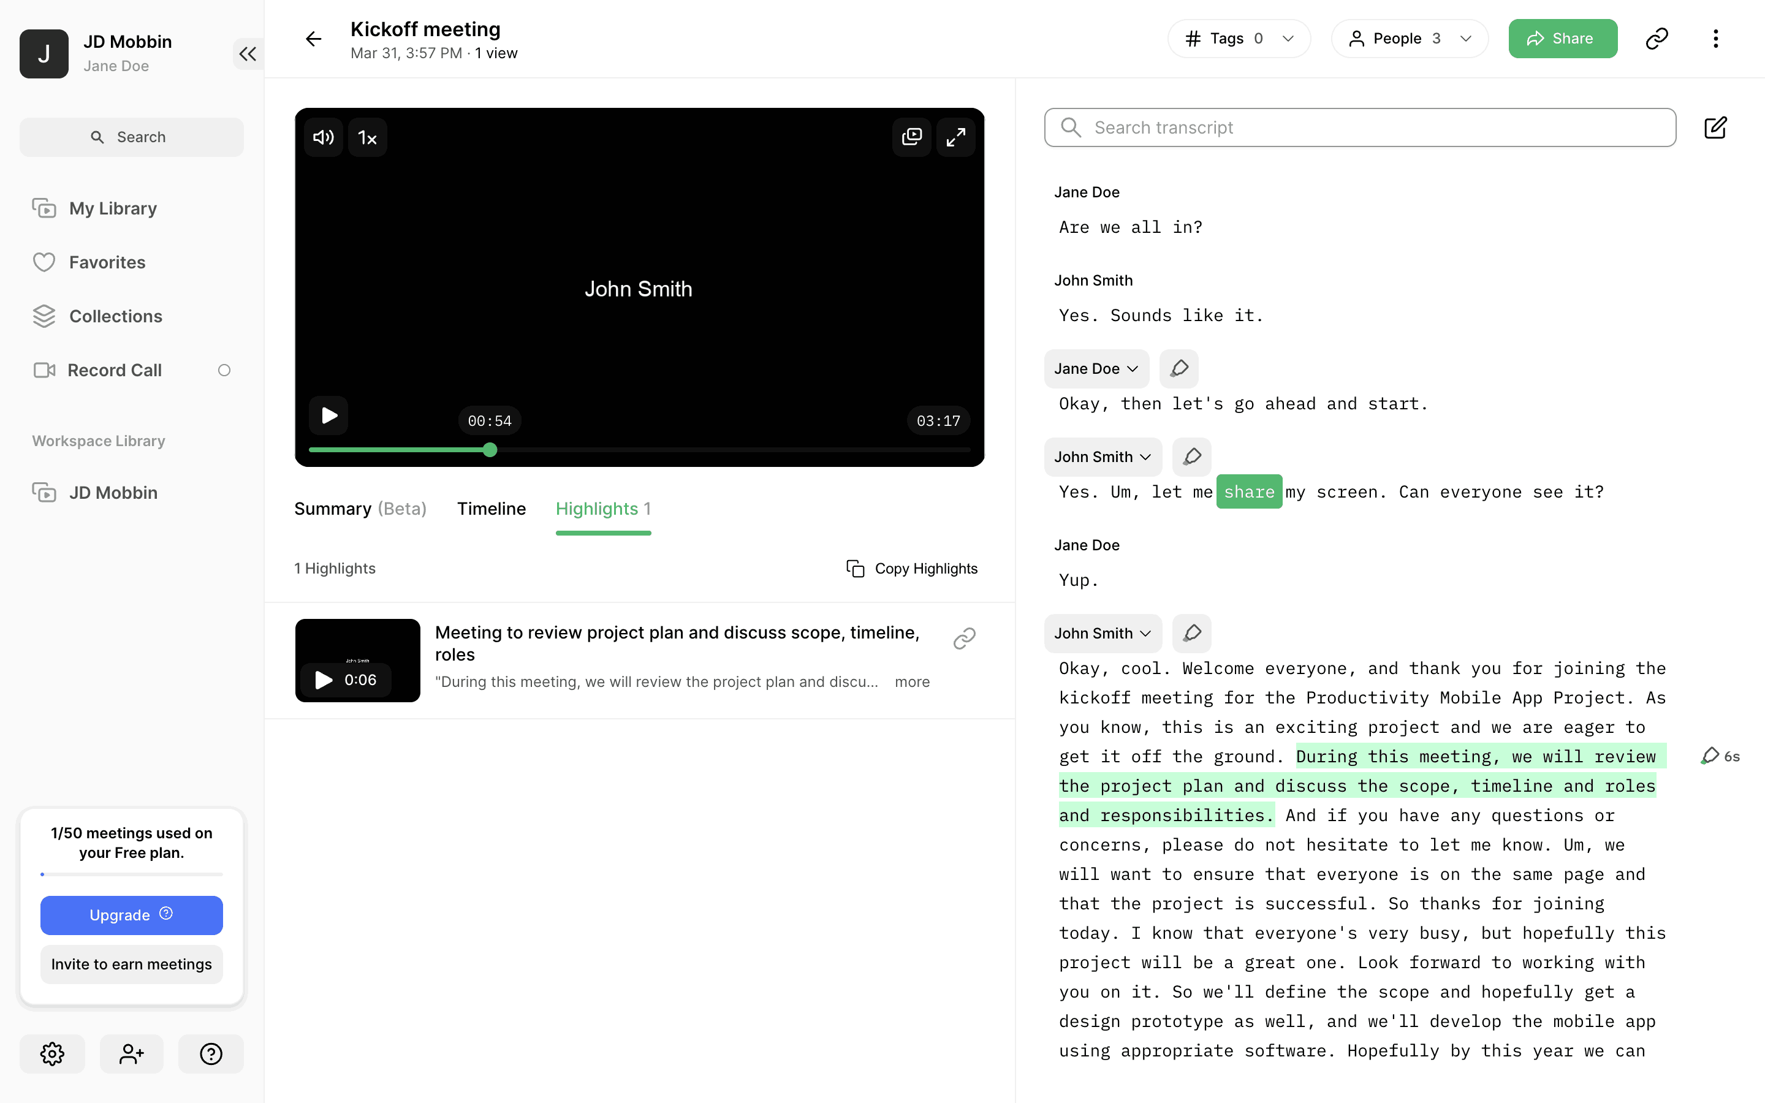Collapse the sidebar with double chevron

[x=247, y=54]
